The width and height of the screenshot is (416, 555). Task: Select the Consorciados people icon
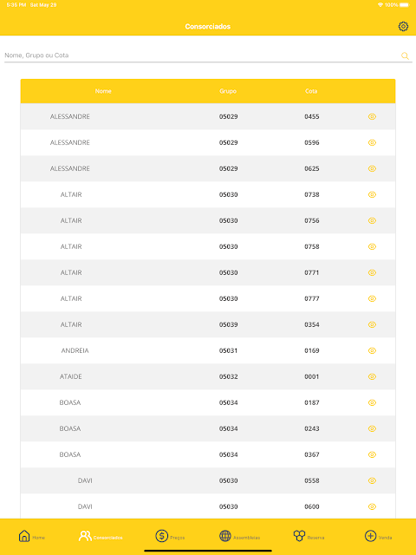pos(85,536)
